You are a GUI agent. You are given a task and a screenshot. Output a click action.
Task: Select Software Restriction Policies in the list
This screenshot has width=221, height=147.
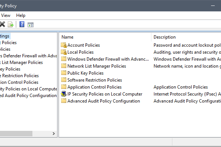pyautogui.click(x=95, y=80)
